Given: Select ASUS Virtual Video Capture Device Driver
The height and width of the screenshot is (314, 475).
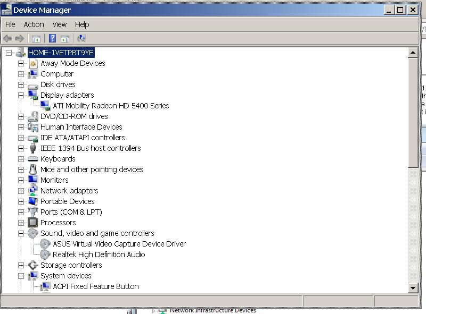Looking at the screenshot, I should coord(119,244).
